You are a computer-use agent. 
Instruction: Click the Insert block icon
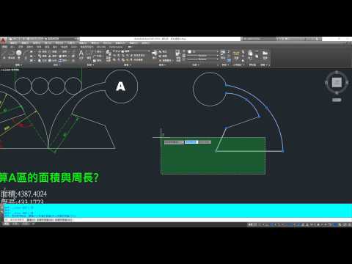[x=155, y=54]
